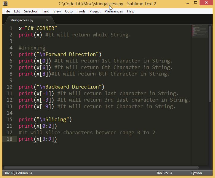Click the "C# CORNER" string on line 1
This screenshot has width=215, height=178.
[x=41, y=28]
